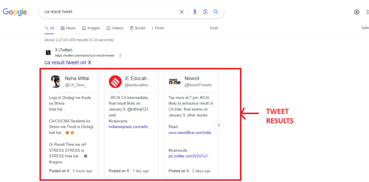The height and width of the screenshot is (182, 369).
Task: Start voice search with microphone icon
Action: pyautogui.click(x=195, y=12)
